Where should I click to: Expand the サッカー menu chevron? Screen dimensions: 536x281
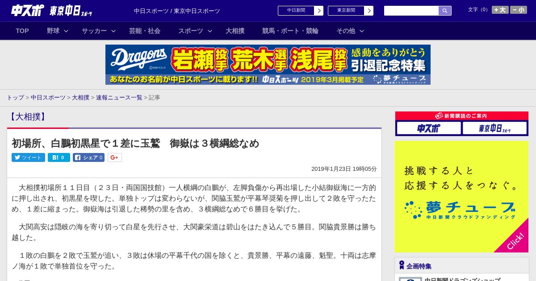coord(113,31)
